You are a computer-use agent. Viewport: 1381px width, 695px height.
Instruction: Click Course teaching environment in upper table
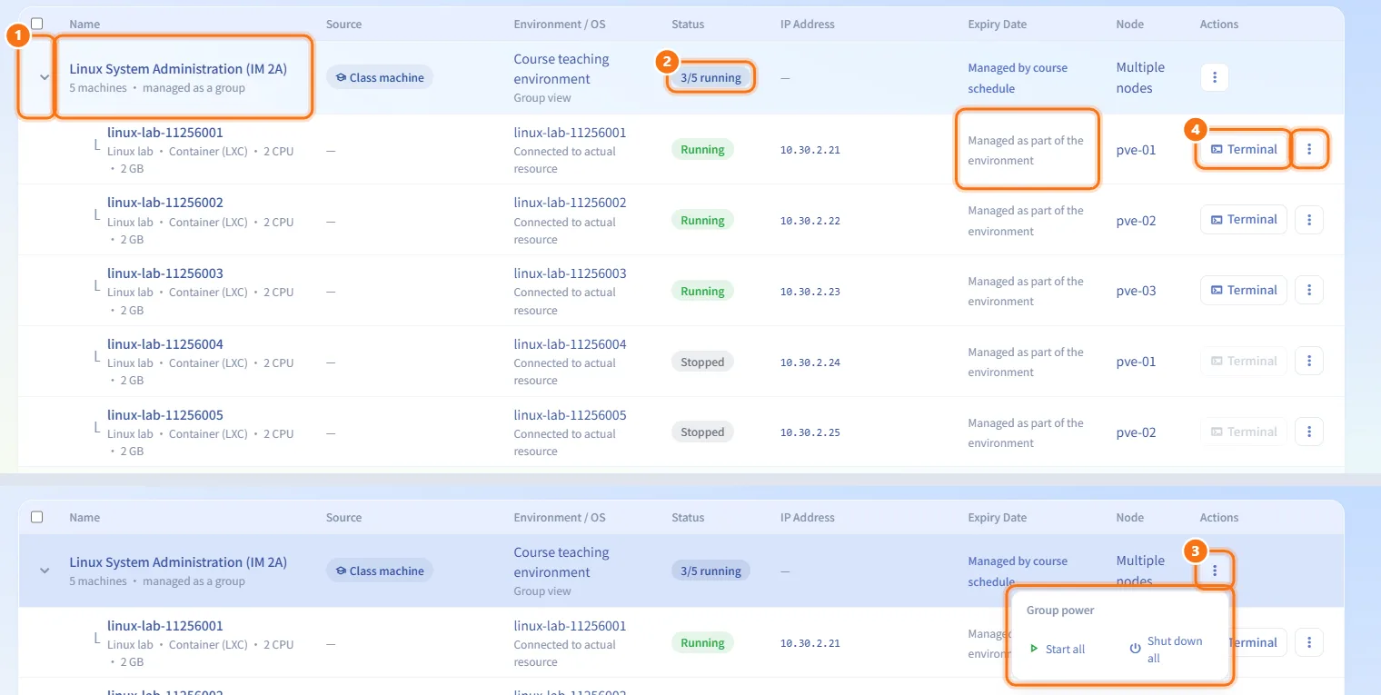point(561,69)
